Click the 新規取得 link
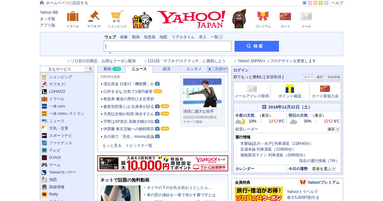The height and width of the screenshot is (201, 383). click(274, 77)
